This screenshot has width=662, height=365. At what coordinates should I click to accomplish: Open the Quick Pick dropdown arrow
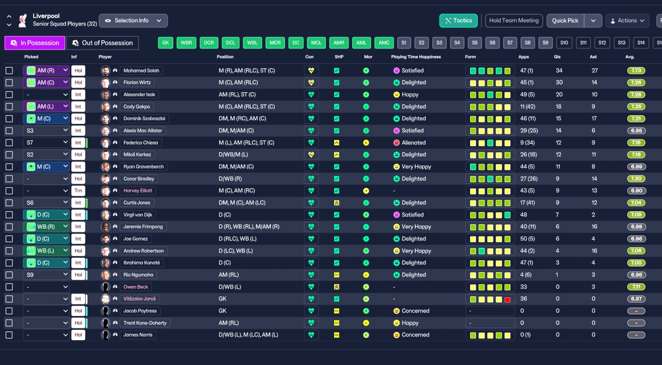(x=593, y=21)
